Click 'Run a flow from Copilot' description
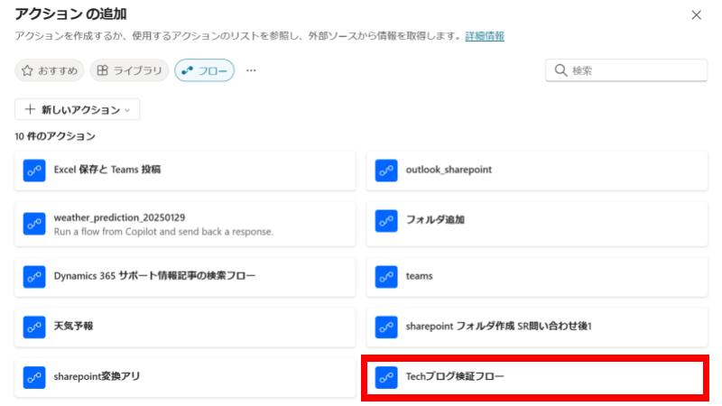The height and width of the screenshot is (406, 722). 163,232
